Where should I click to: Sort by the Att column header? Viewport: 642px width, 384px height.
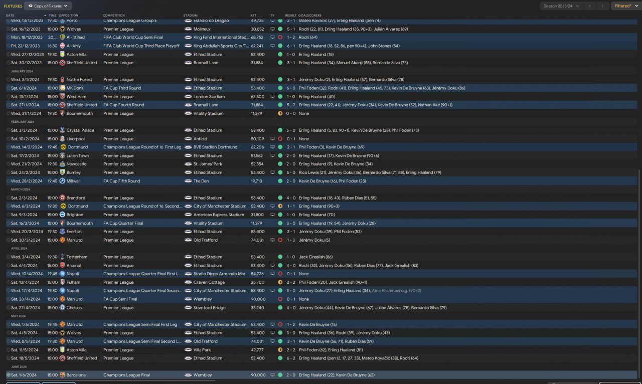(253, 16)
